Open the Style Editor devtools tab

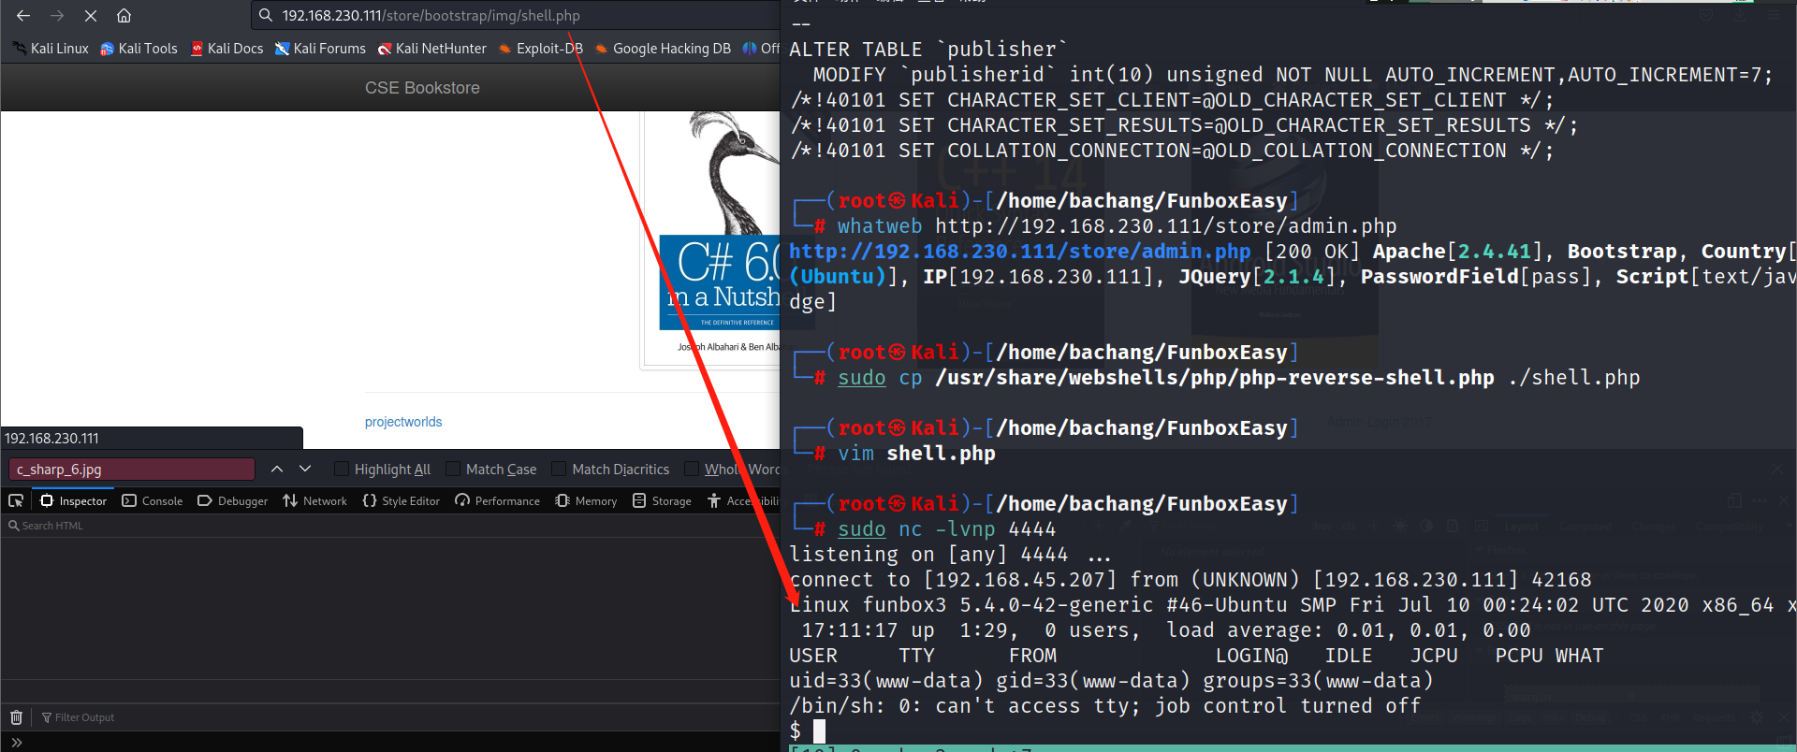(402, 501)
